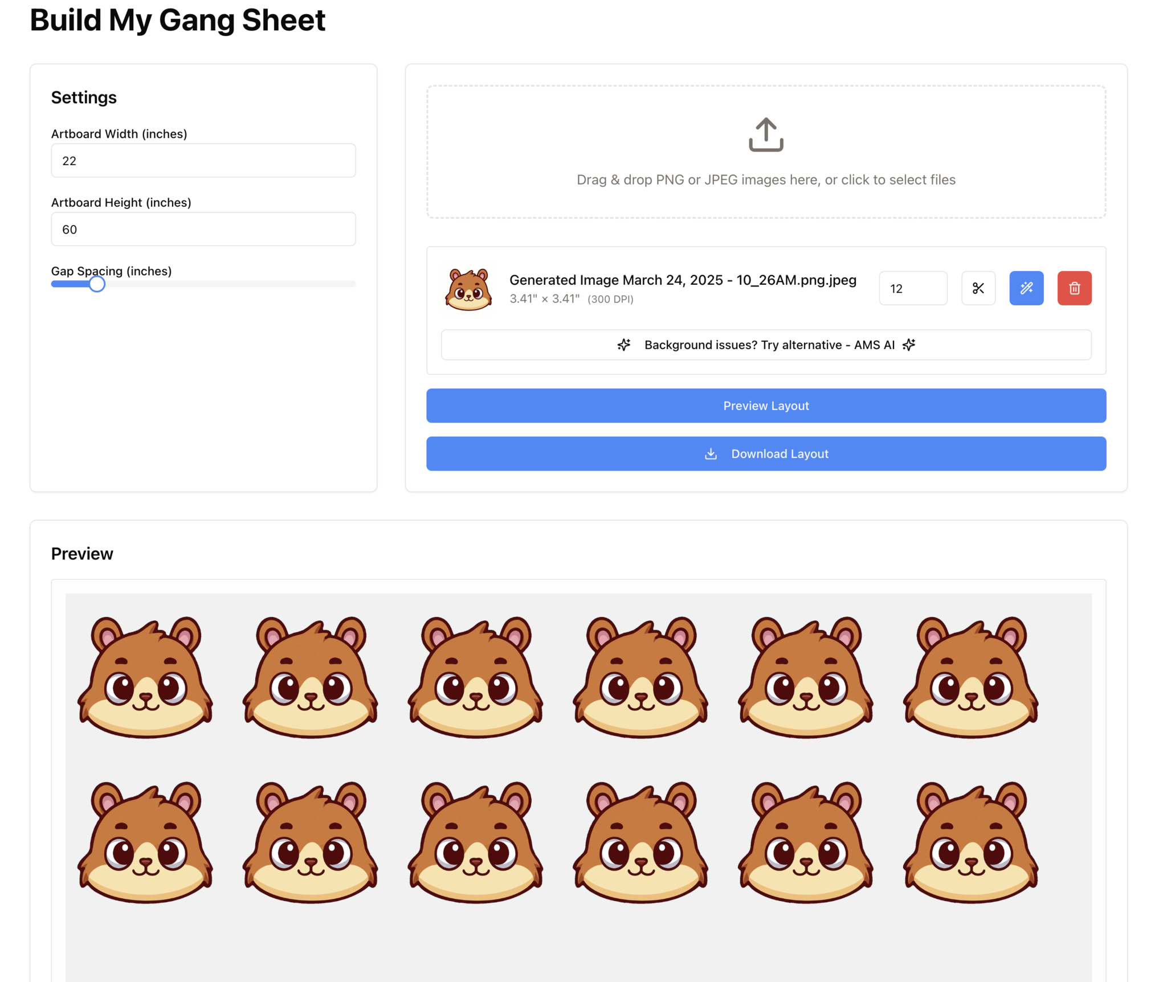Click the upload arrow icon
1167x982 pixels.
(765, 134)
